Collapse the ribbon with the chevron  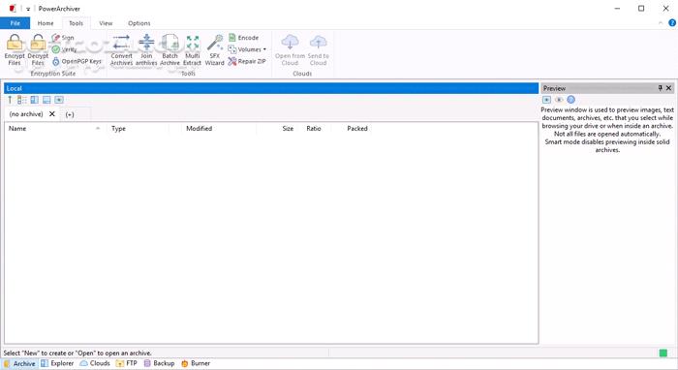tap(661, 23)
